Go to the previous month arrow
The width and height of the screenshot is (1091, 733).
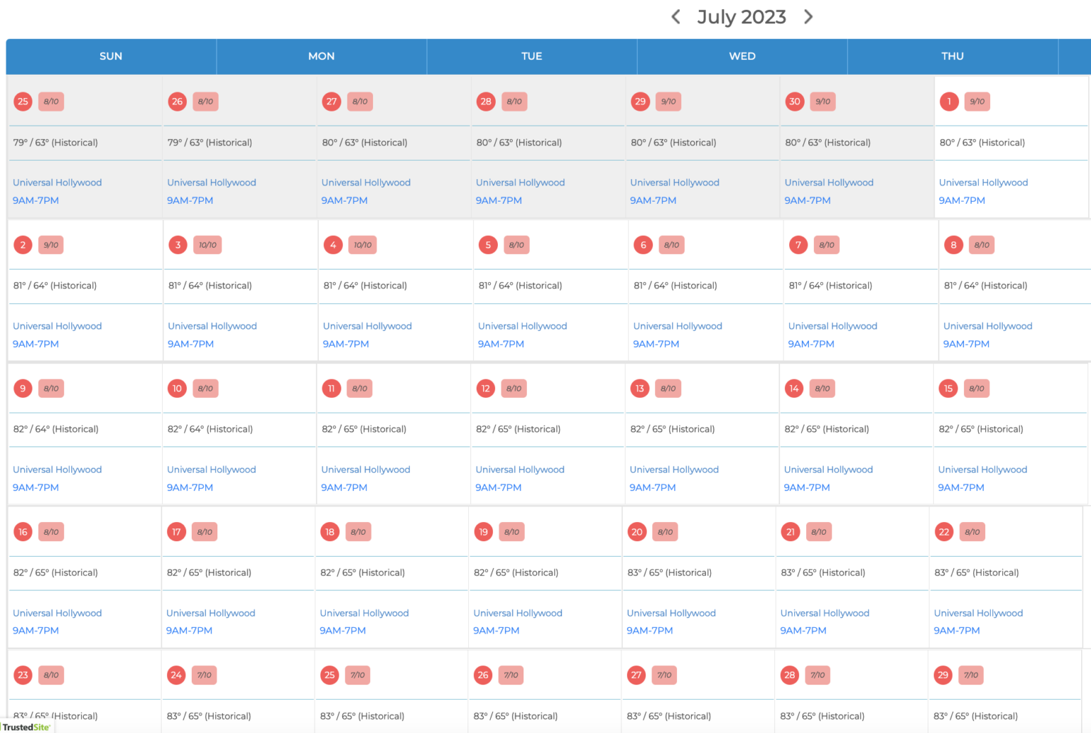click(675, 16)
